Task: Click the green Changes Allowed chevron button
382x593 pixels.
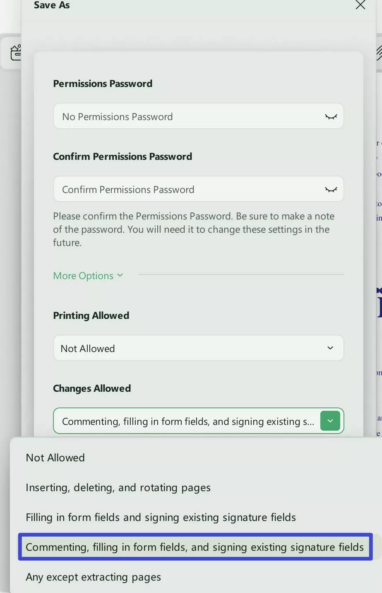Action: click(x=330, y=421)
